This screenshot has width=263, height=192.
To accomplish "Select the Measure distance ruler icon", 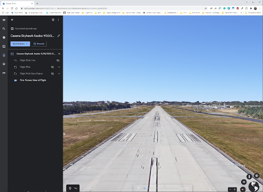I will click(4, 73).
